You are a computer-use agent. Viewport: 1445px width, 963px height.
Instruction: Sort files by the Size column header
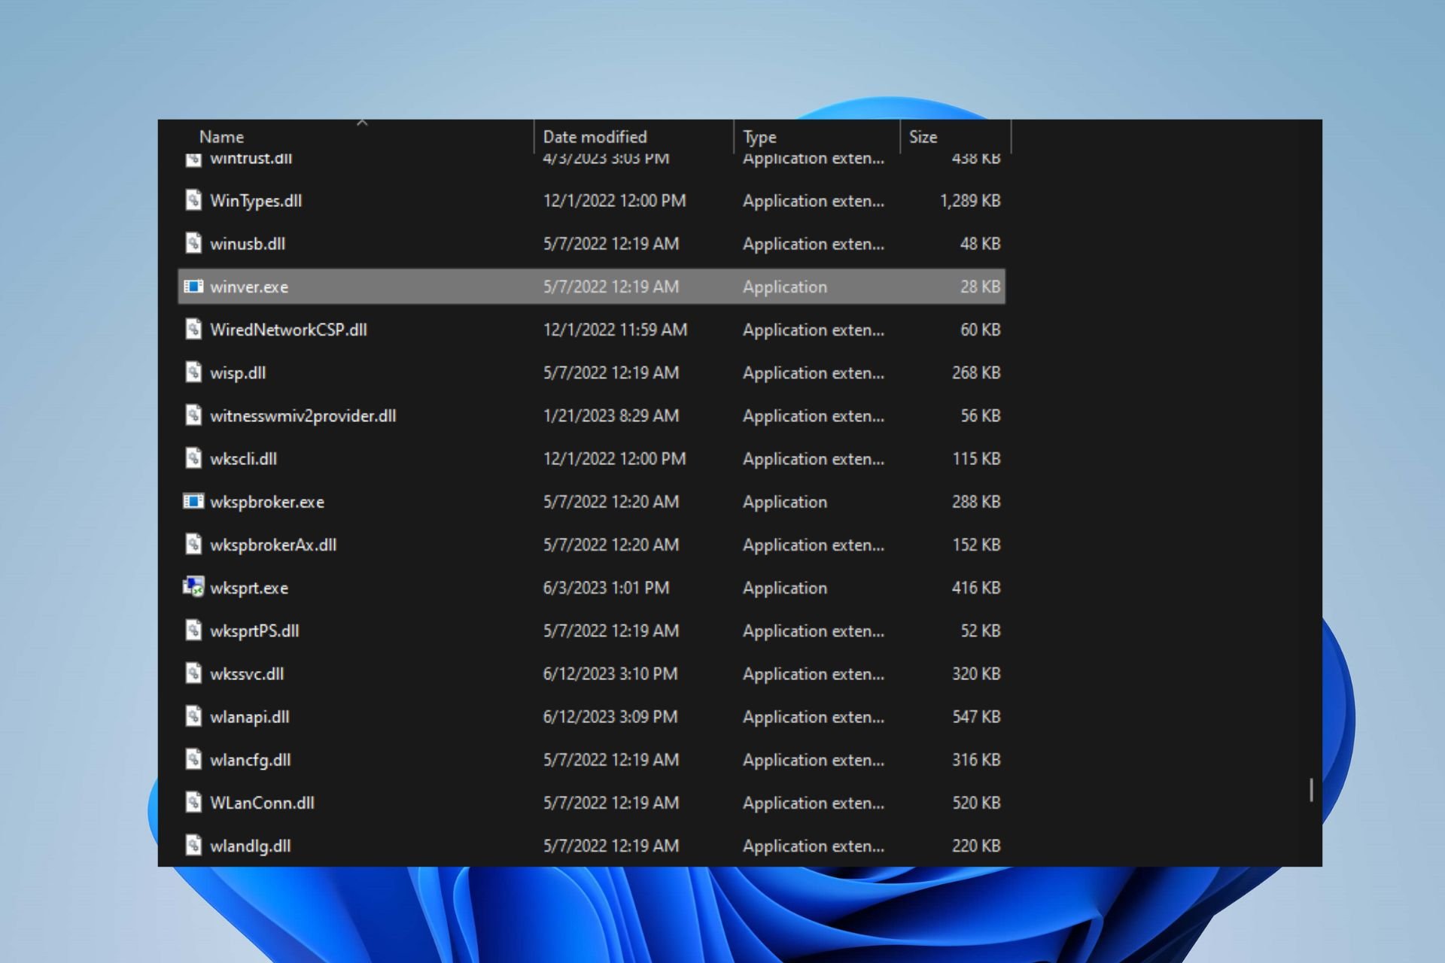[923, 137]
